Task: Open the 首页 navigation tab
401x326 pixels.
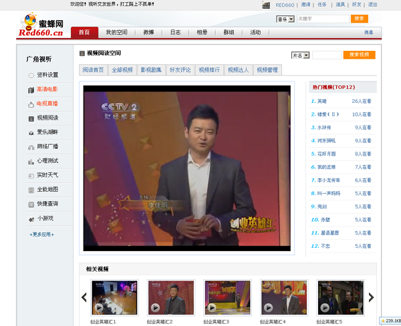Action: click(84, 33)
